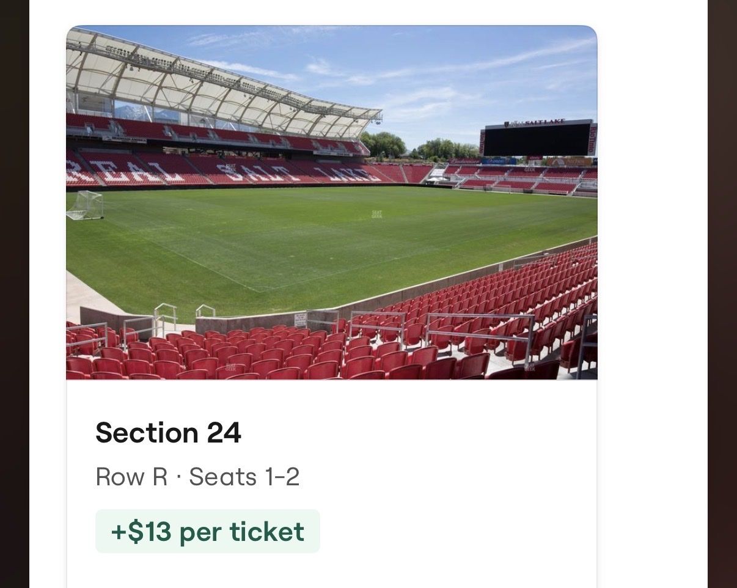Click the dark backdrop left of the card
This screenshot has height=588, width=737.
pyautogui.click(x=14, y=294)
